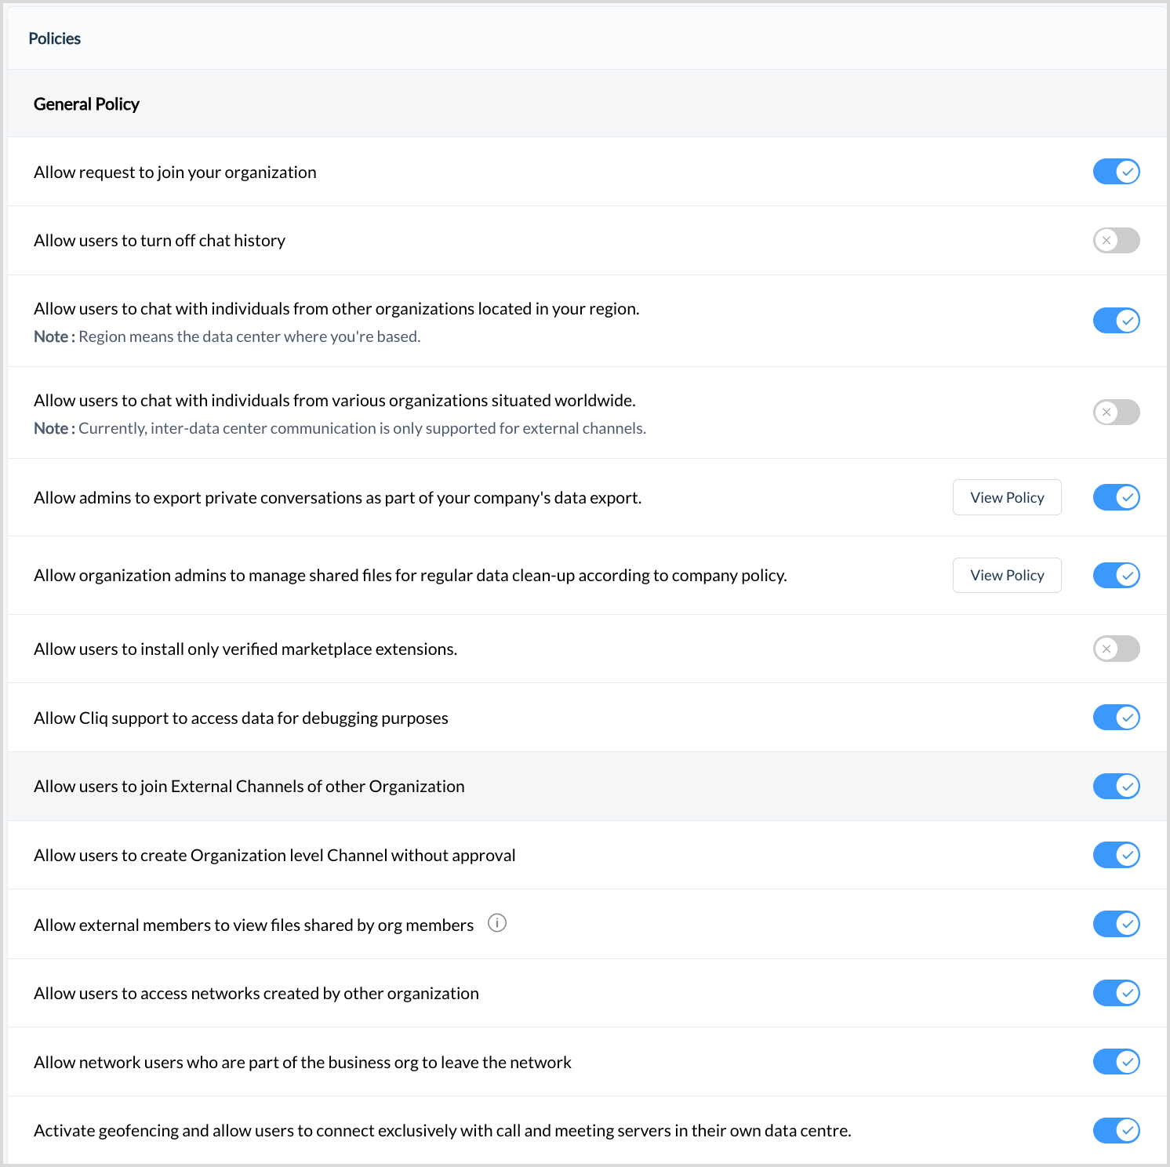Toggle admins manage shared files setting
Image resolution: width=1170 pixels, height=1167 pixels.
click(1116, 576)
